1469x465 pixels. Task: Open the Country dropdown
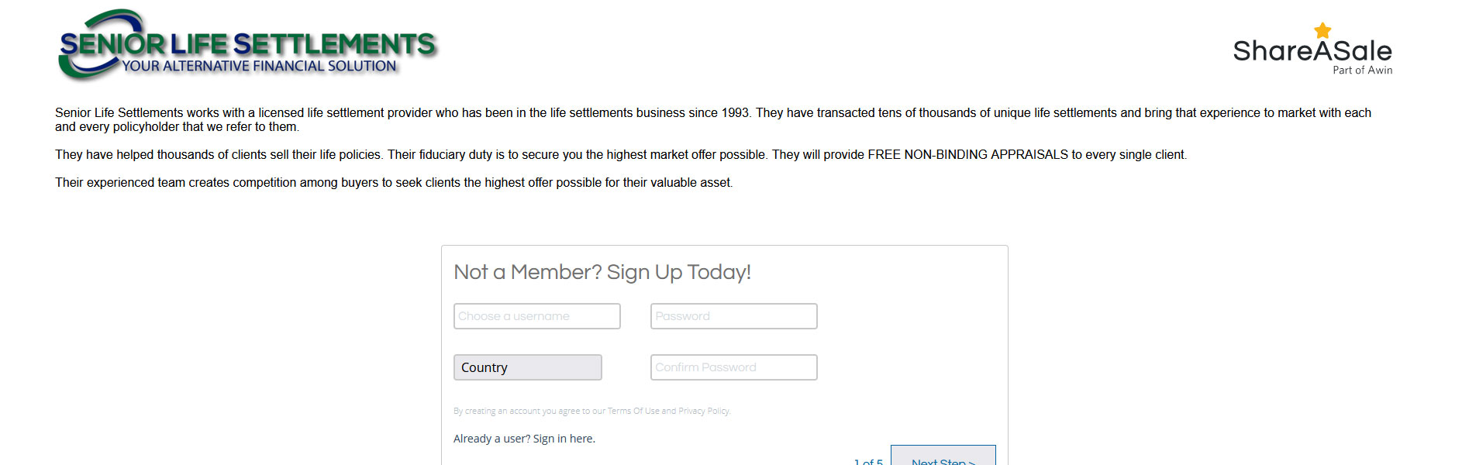click(527, 367)
